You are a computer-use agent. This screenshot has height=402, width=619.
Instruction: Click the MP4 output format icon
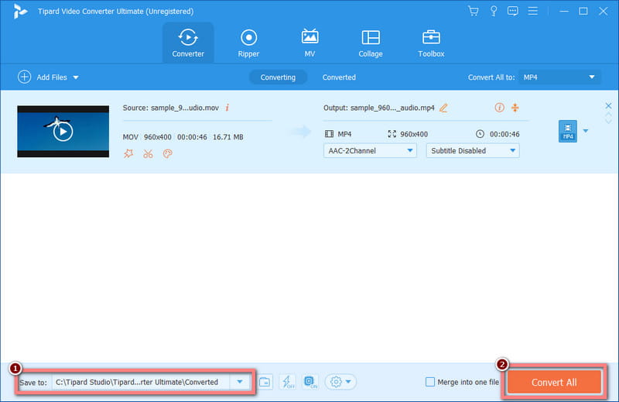tap(568, 131)
